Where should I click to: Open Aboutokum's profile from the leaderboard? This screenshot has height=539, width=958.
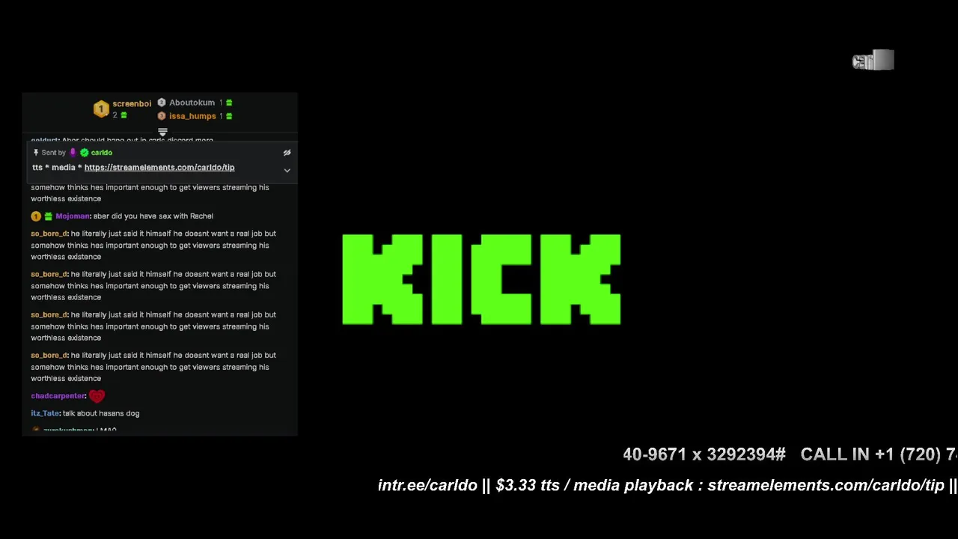(x=192, y=103)
